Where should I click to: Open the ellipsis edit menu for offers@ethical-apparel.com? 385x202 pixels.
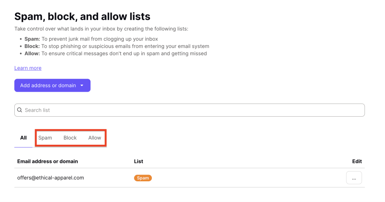(354, 178)
